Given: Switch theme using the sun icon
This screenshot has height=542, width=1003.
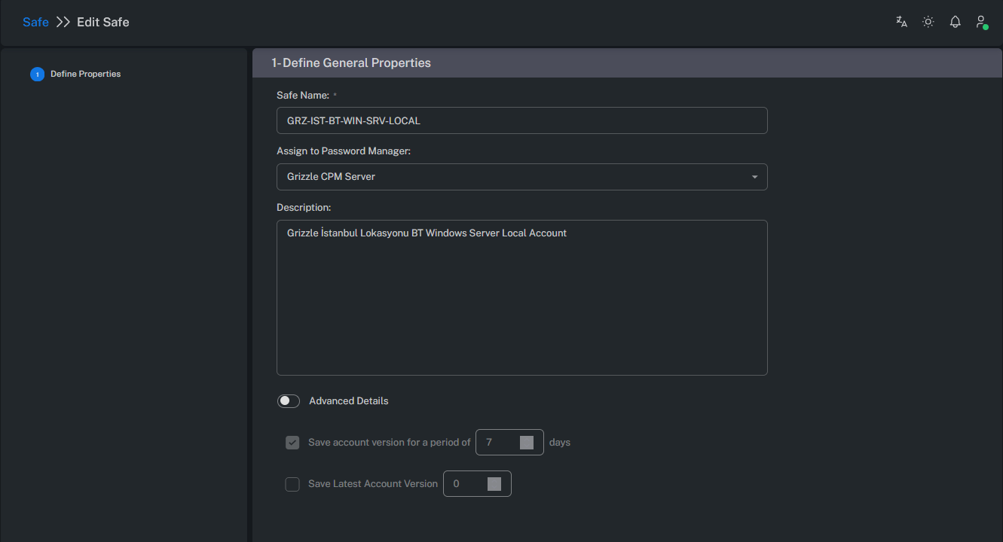Looking at the screenshot, I should (x=928, y=22).
